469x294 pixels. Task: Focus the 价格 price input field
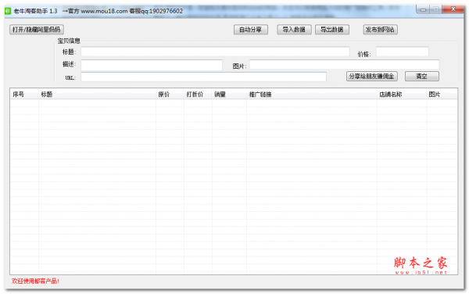pyautogui.click(x=403, y=52)
